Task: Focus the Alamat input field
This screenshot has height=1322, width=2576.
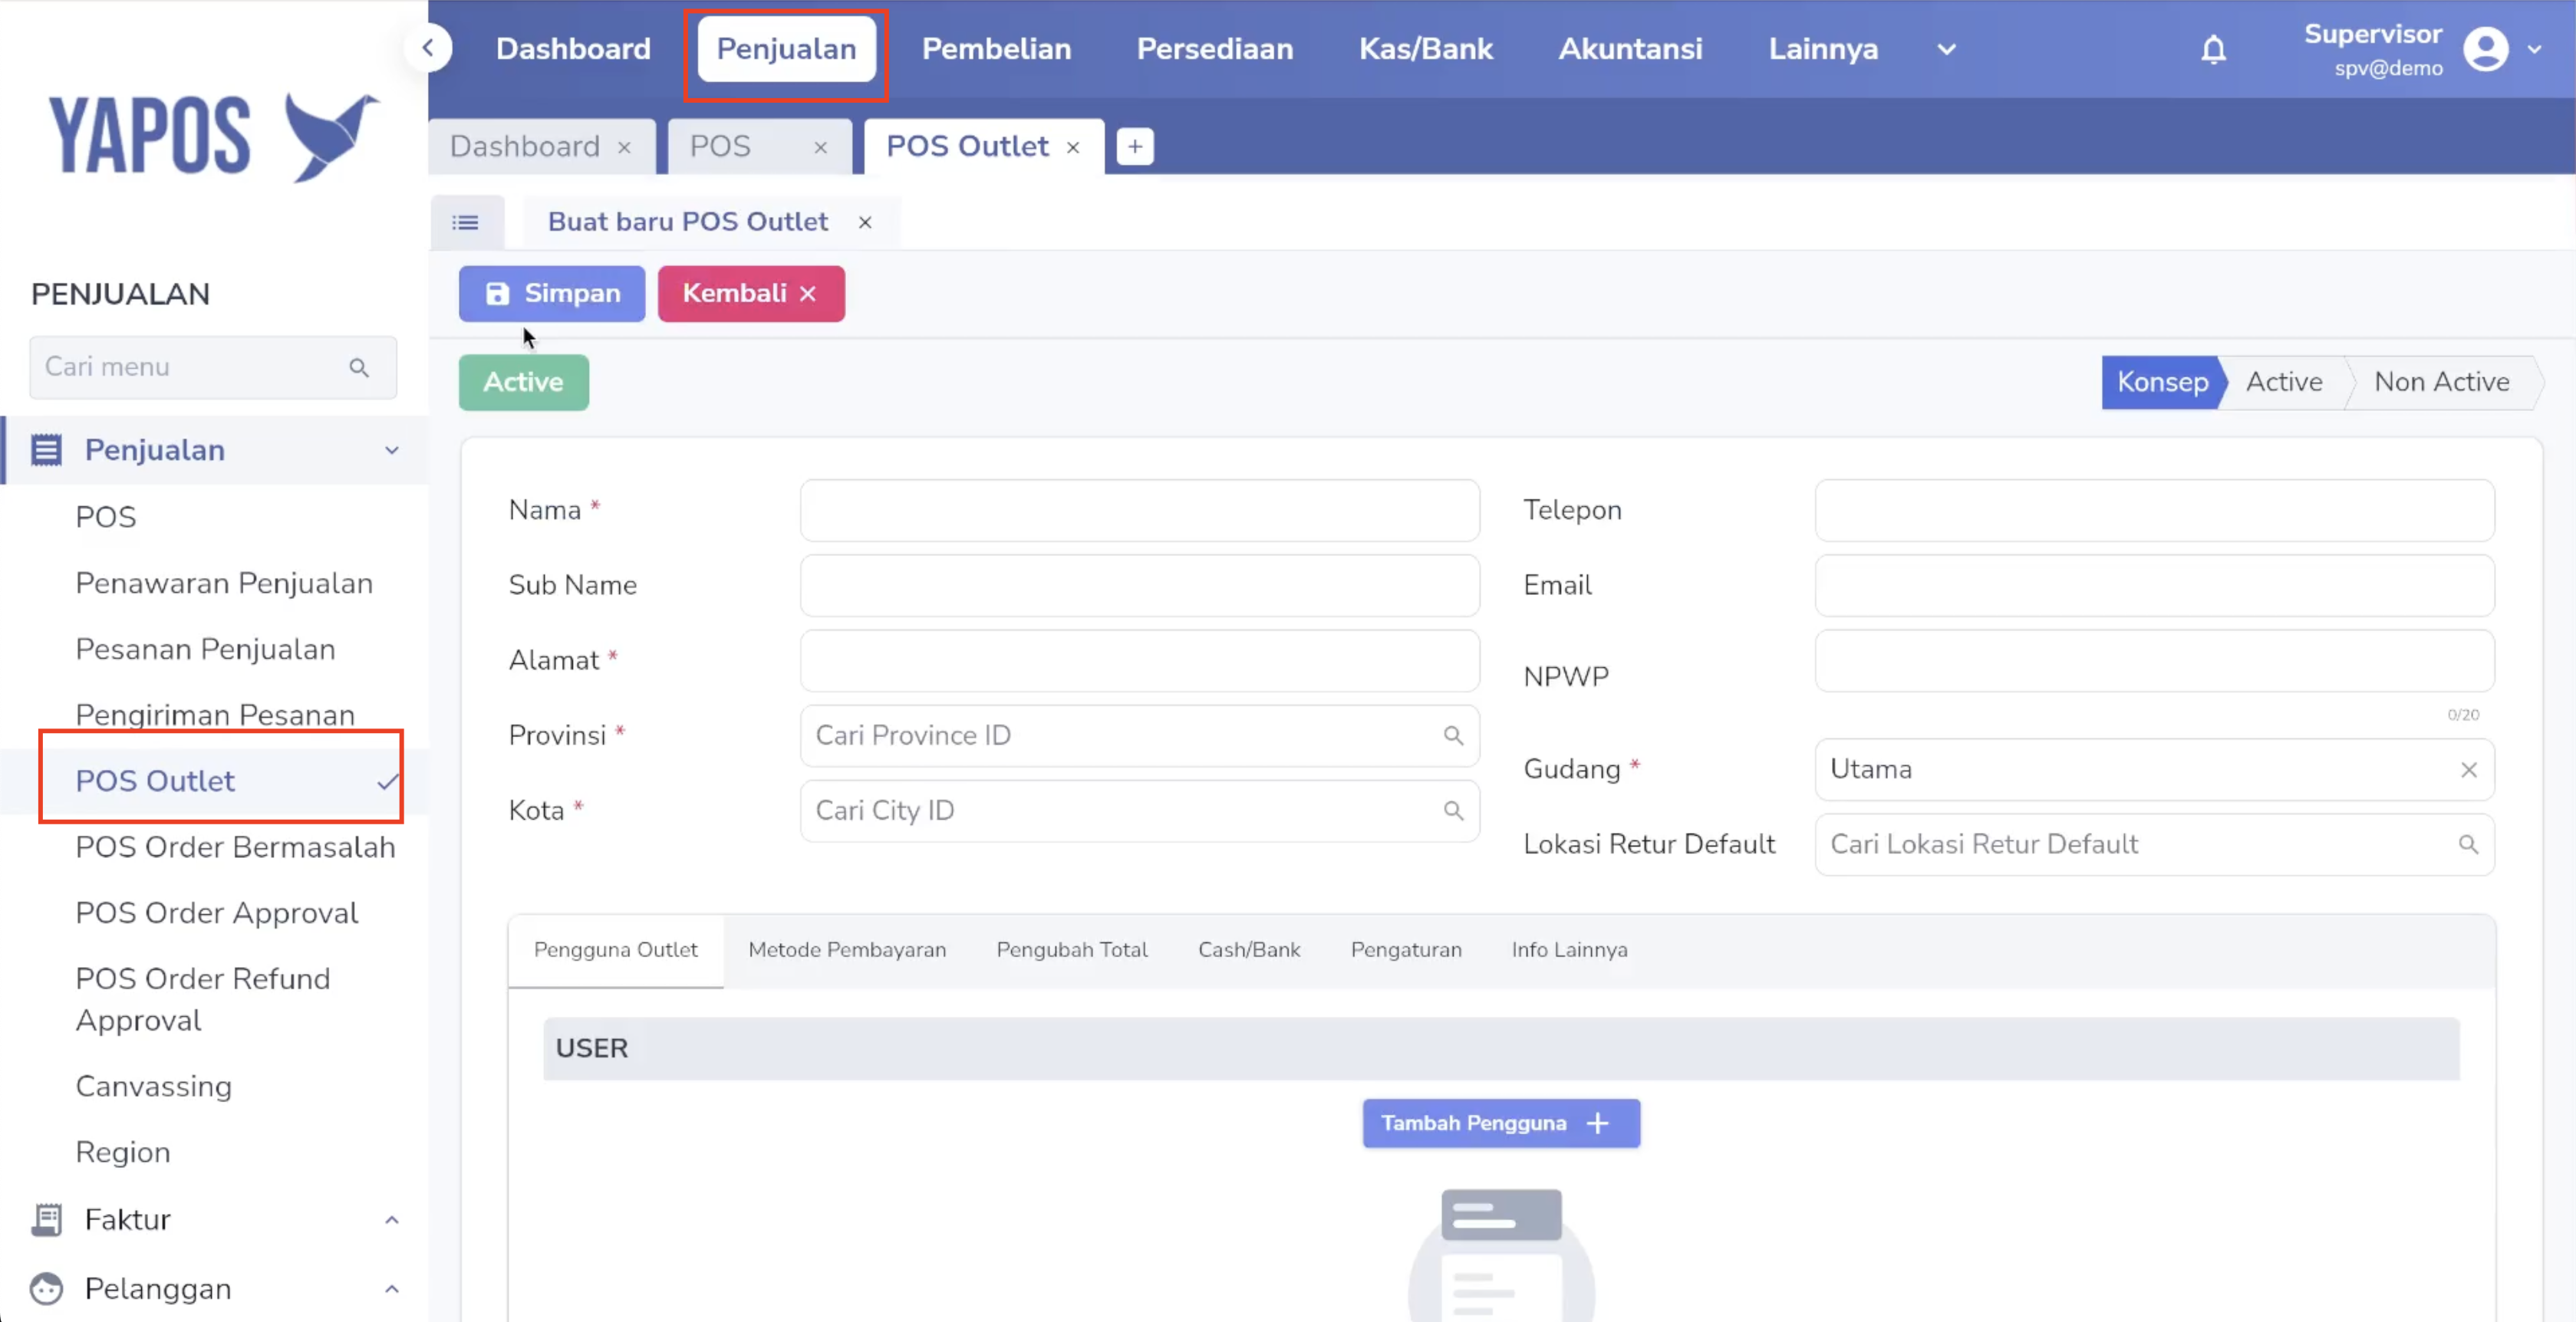Action: (x=1139, y=660)
